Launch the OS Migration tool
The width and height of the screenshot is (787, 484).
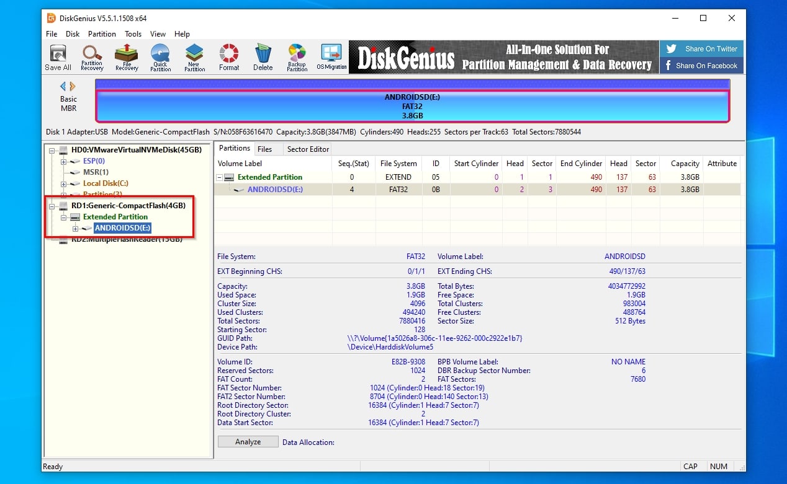coord(331,58)
